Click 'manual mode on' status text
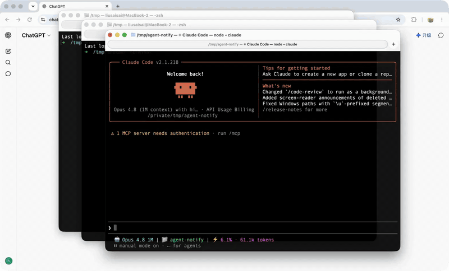 (x=139, y=246)
